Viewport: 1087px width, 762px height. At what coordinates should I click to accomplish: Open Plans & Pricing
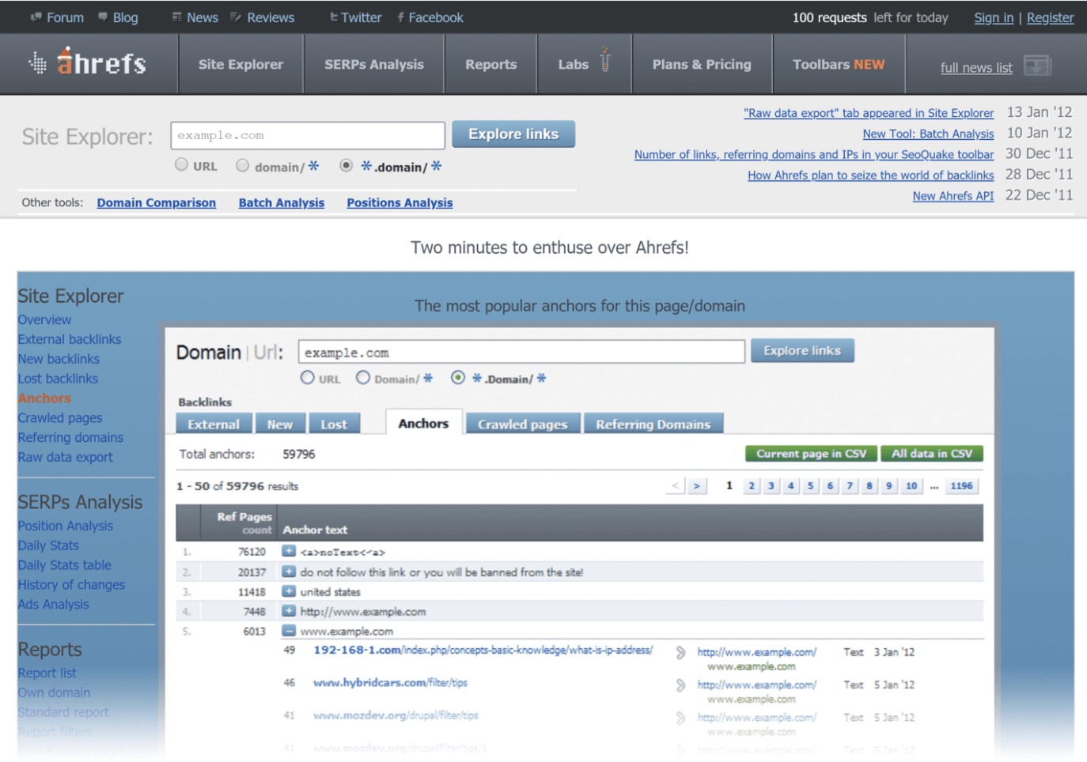pos(702,64)
